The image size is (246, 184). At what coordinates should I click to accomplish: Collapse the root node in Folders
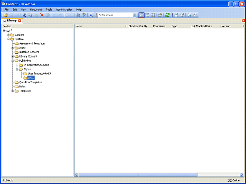coord(4,30)
